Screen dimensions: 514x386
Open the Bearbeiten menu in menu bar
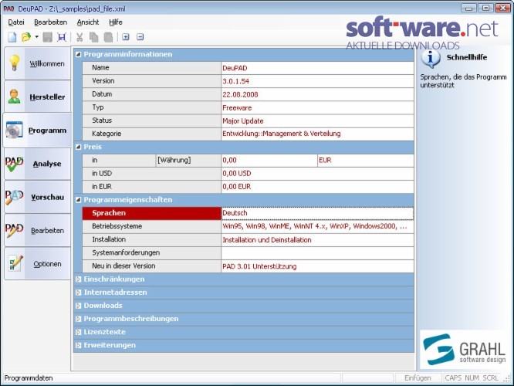tap(50, 22)
